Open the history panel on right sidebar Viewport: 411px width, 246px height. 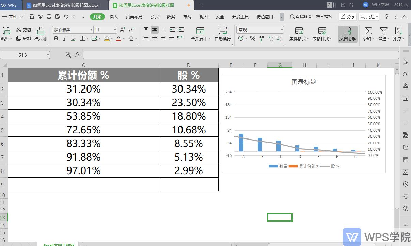click(x=405, y=196)
